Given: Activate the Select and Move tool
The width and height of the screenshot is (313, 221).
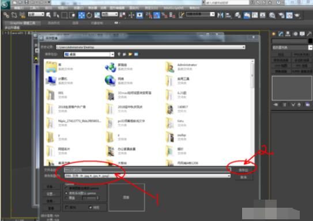Looking at the screenshot, I should point(81,15).
